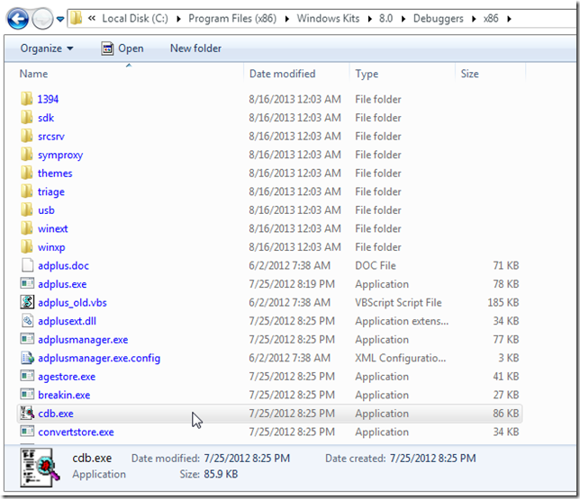Image resolution: width=580 pixels, height=499 pixels.
Task: Click the breakin.exe file name
Action: [64, 395]
